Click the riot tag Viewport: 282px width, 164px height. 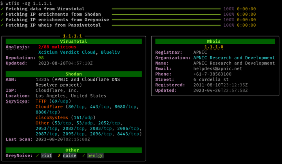click(x=46, y=155)
